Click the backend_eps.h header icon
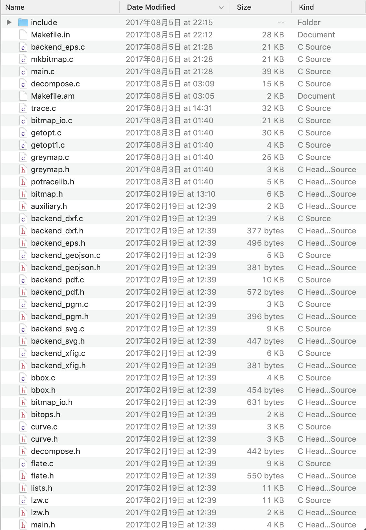Screen dimensions: 366x530 23,243
